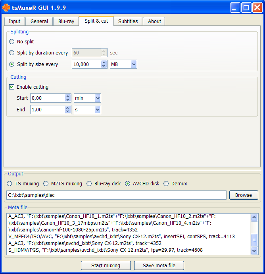Go to the Subtitles tab
The width and height of the screenshot is (265, 274).
coord(128,21)
